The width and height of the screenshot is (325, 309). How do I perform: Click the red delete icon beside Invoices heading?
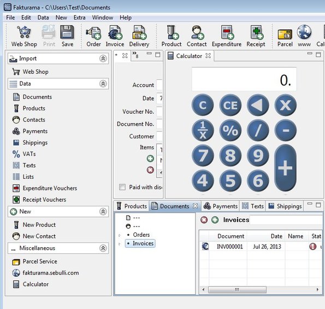pyautogui.click(x=204, y=220)
